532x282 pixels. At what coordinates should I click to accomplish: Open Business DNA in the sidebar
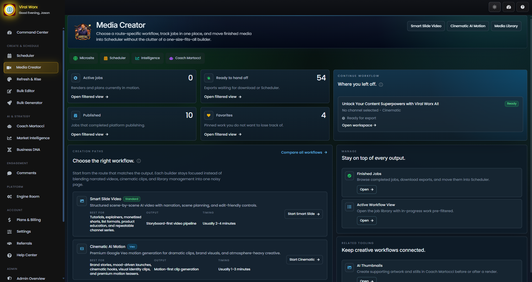pos(31,150)
